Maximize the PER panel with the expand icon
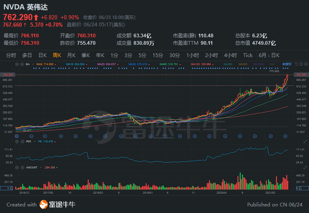 click(305, 142)
